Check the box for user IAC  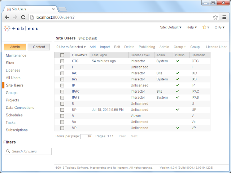click(x=62, y=73)
